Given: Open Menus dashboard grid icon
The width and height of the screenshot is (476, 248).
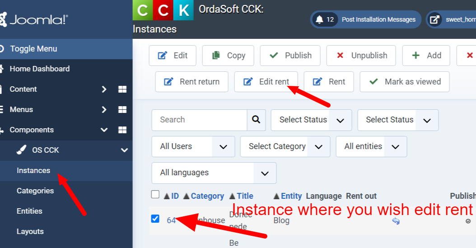Looking at the screenshot, I should click(x=122, y=110).
